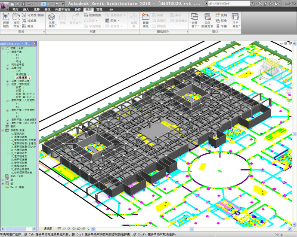
Task: Select 图纸 (全部) node in browser
Action: (x=18, y=176)
